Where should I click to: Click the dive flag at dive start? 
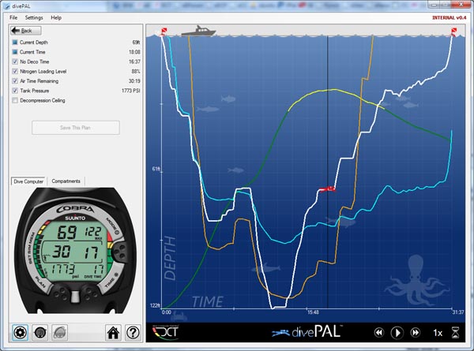tap(164, 31)
